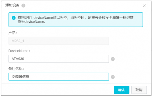
Task: Click the blue info icon in notice
Action: (x=14, y=18)
